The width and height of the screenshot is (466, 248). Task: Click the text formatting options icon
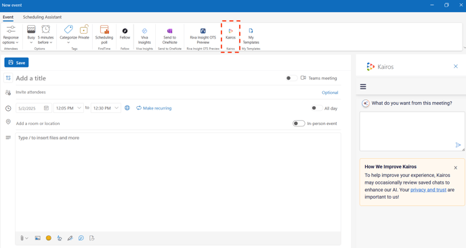click(60, 238)
